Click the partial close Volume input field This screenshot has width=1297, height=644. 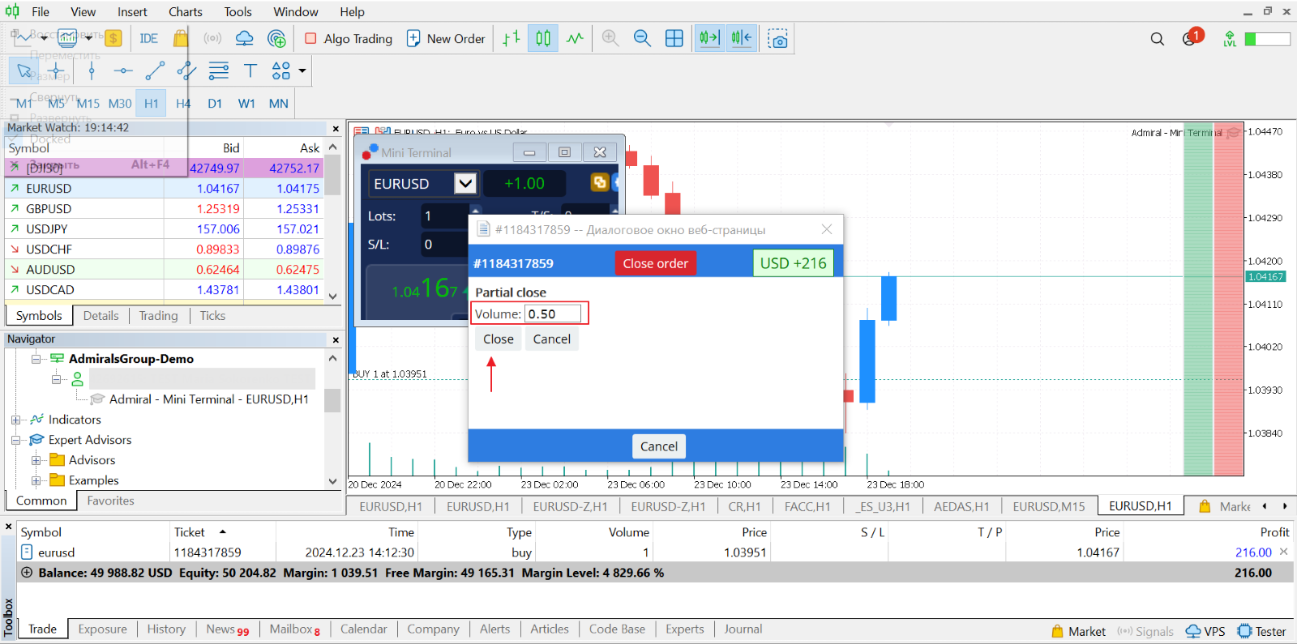pyautogui.click(x=553, y=313)
